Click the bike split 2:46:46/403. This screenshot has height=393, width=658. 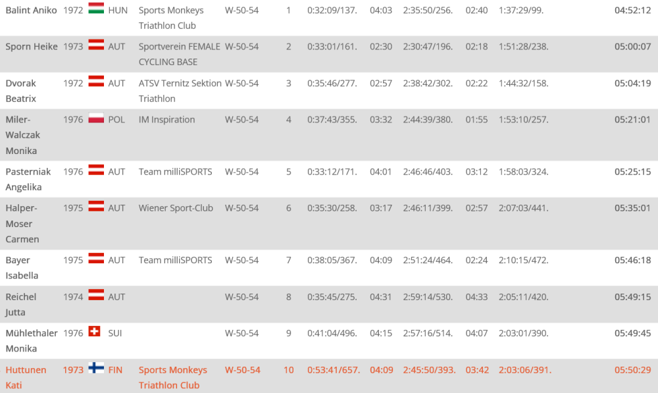click(428, 172)
